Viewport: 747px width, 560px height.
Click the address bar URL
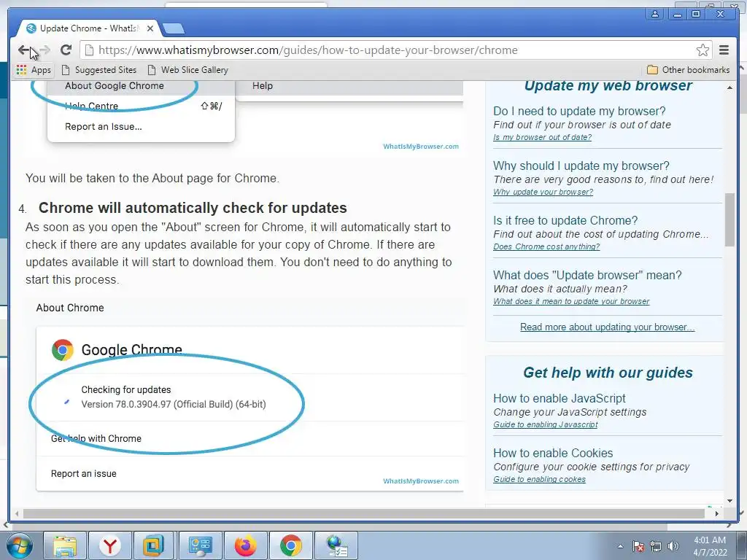(308, 50)
